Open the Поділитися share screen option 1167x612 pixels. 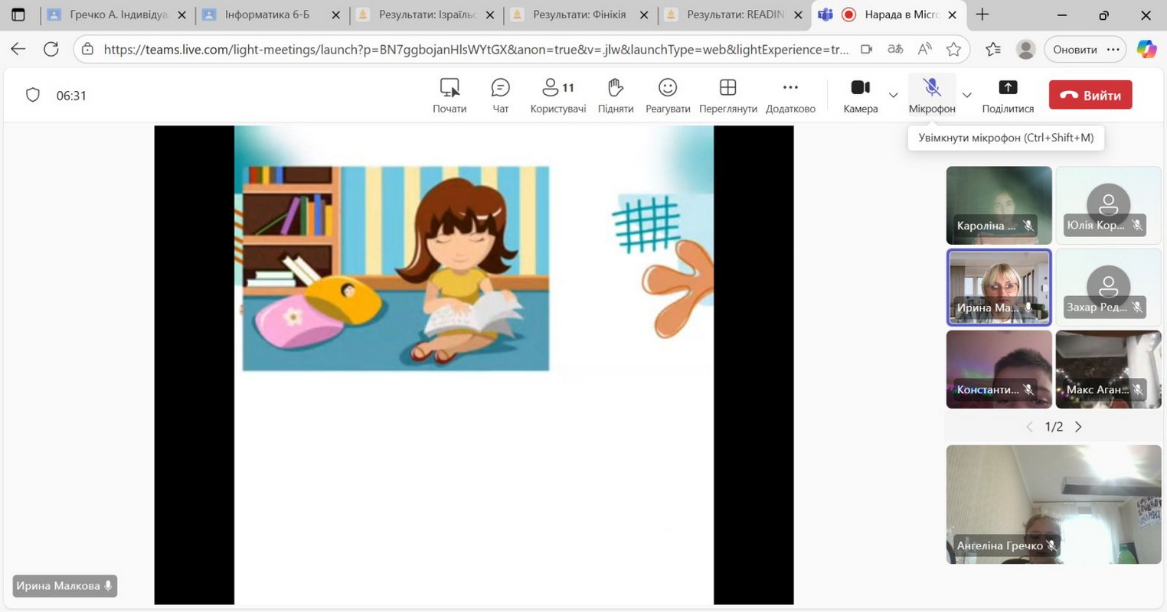1007,96
